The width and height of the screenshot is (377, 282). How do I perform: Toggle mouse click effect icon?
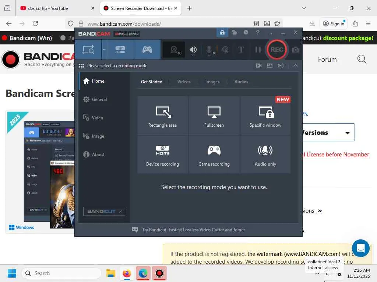tap(225, 50)
